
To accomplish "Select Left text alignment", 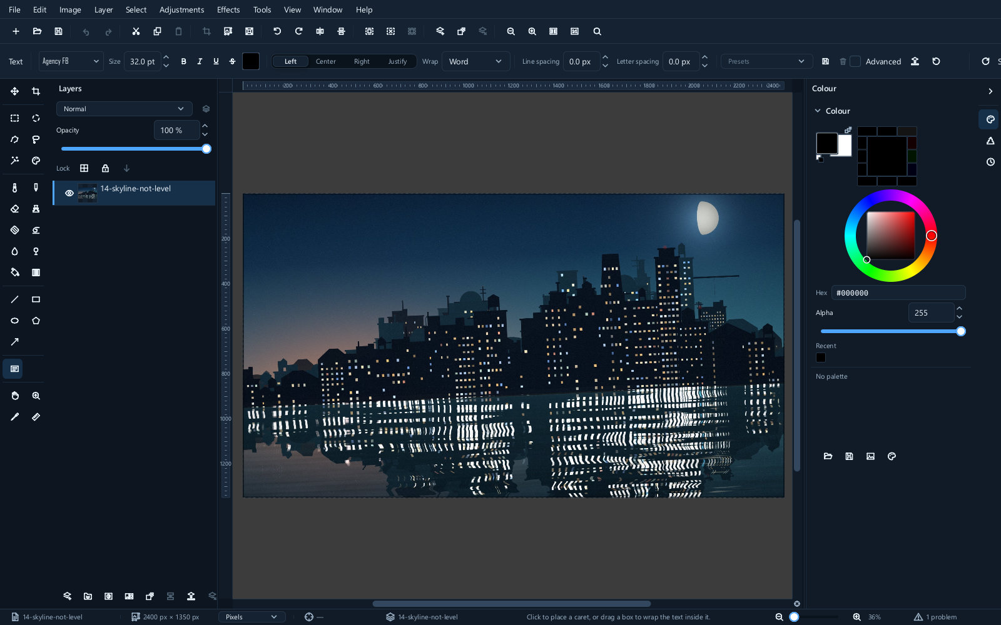I will point(290,61).
